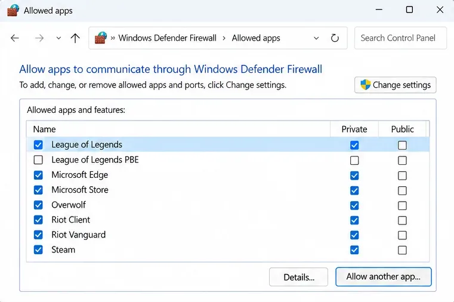The width and height of the screenshot is (454, 302).
Task: Click the double chevron in address bar
Action: tap(113, 38)
